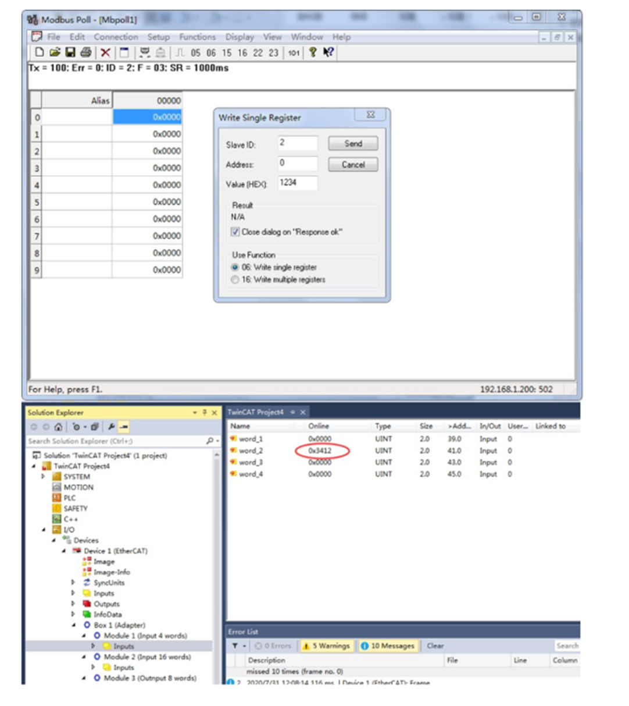Click function 16 toolbar button
The image size is (629, 706).
[242, 53]
